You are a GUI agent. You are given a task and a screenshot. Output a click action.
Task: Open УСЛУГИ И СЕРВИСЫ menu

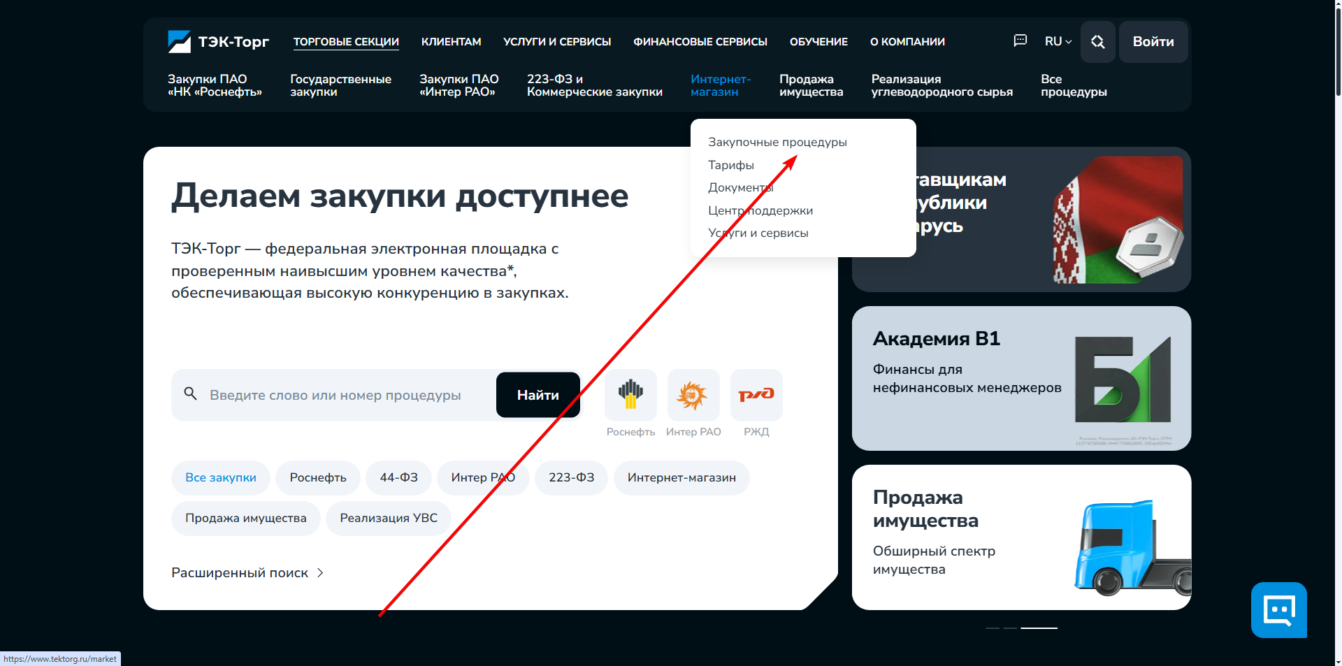(x=557, y=42)
